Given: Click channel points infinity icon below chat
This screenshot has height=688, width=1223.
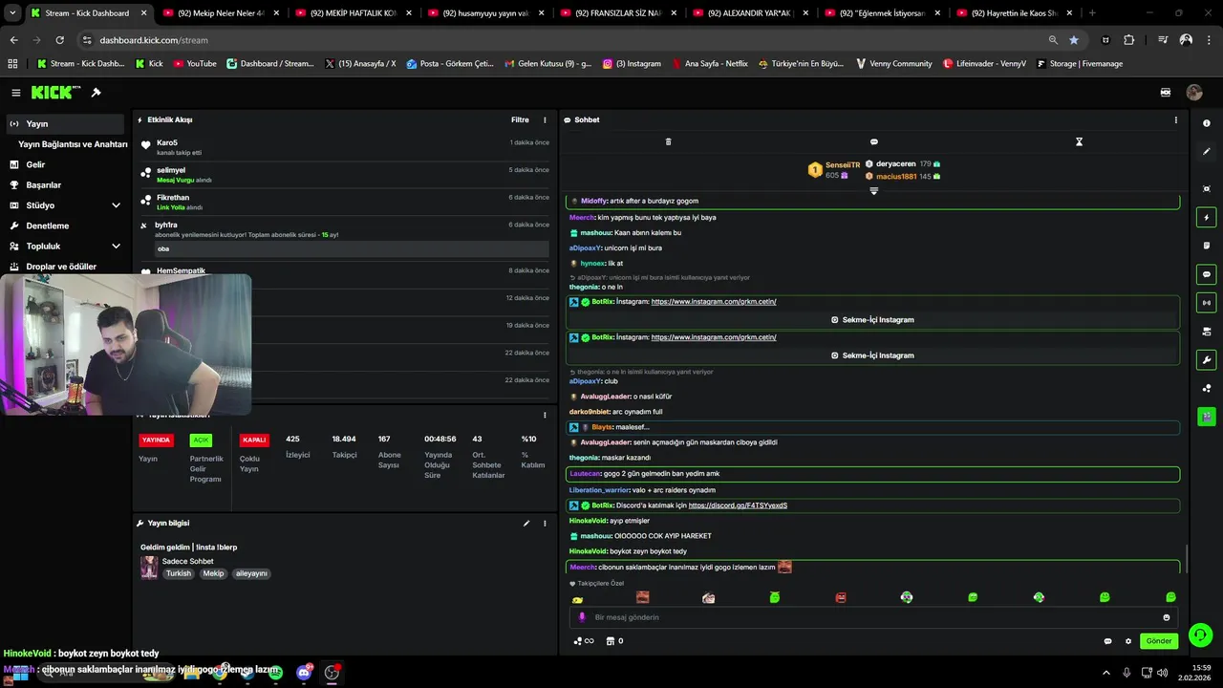Looking at the screenshot, I should click(583, 641).
